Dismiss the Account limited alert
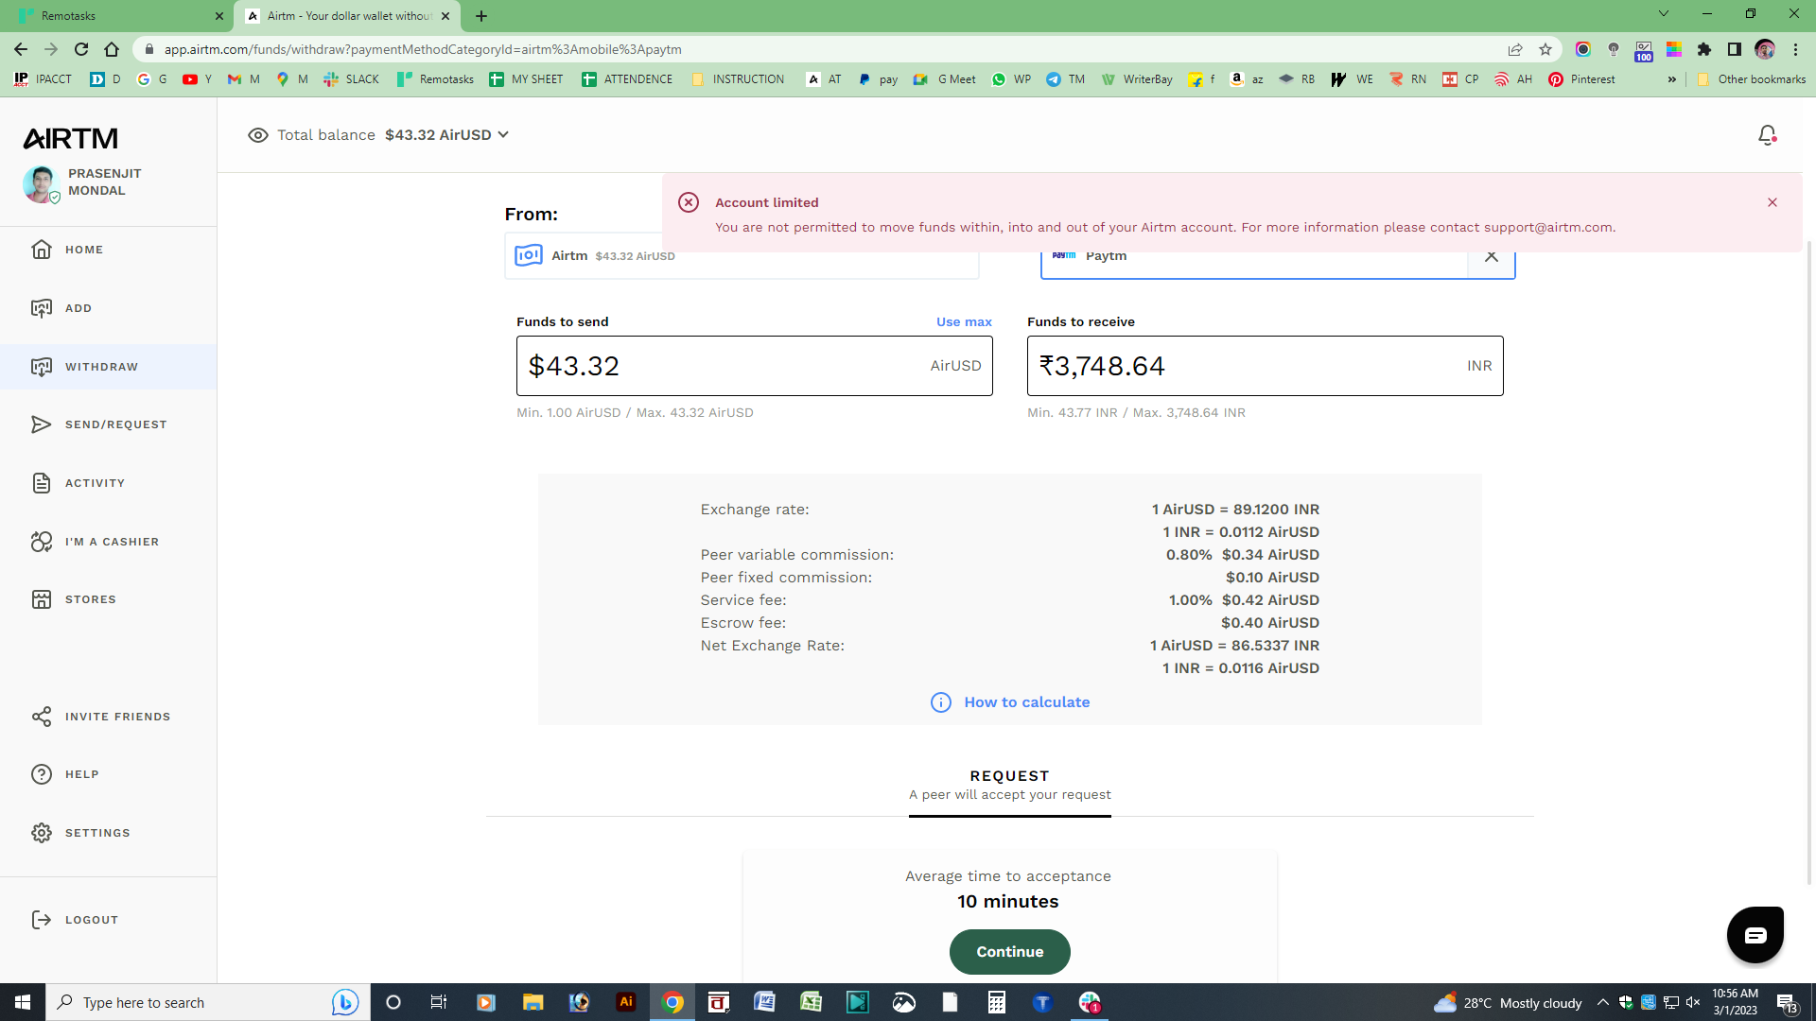The height and width of the screenshot is (1021, 1816). 1772,202
